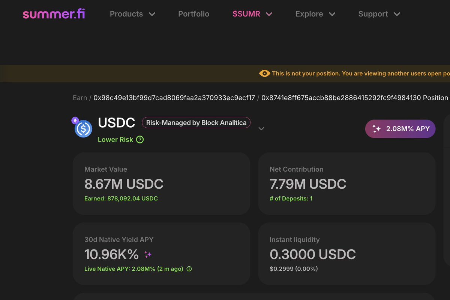Click the Risk-Managed by Block Analitica tag

click(x=196, y=122)
